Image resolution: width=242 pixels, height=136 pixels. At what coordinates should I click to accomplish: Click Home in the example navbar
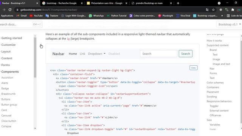(x=73, y=54)
